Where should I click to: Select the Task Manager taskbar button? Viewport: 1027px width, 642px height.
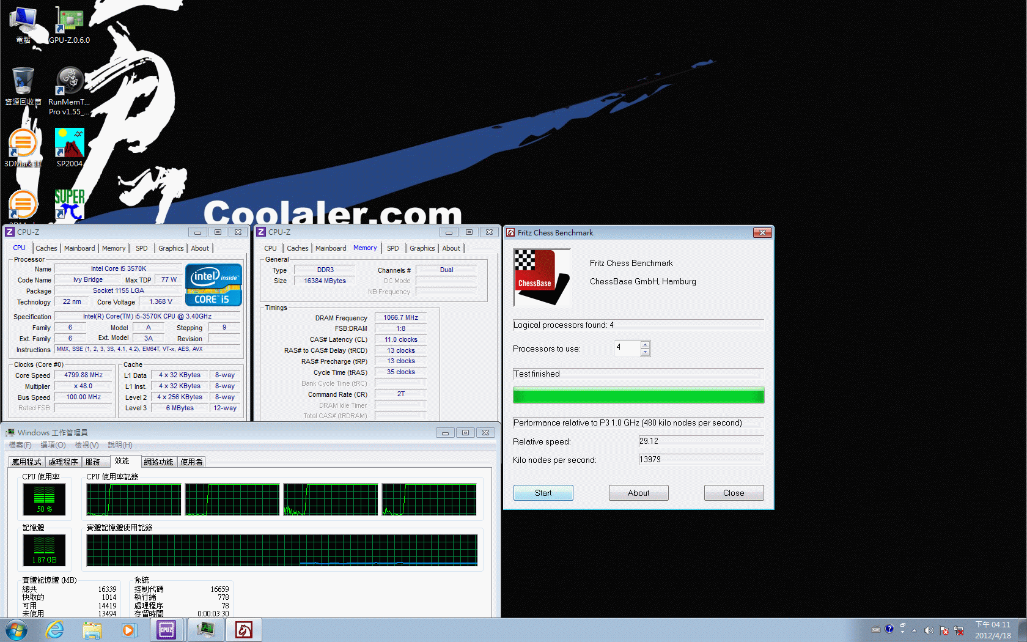point(205,630)
